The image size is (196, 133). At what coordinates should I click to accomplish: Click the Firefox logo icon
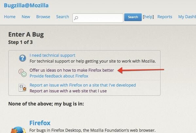click(x=18, y=130)
